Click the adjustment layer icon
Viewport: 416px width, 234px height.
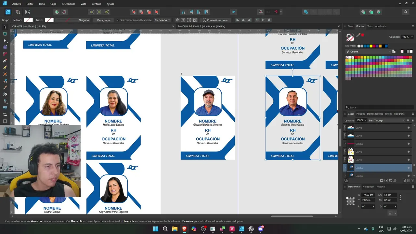tap(386, 180)
